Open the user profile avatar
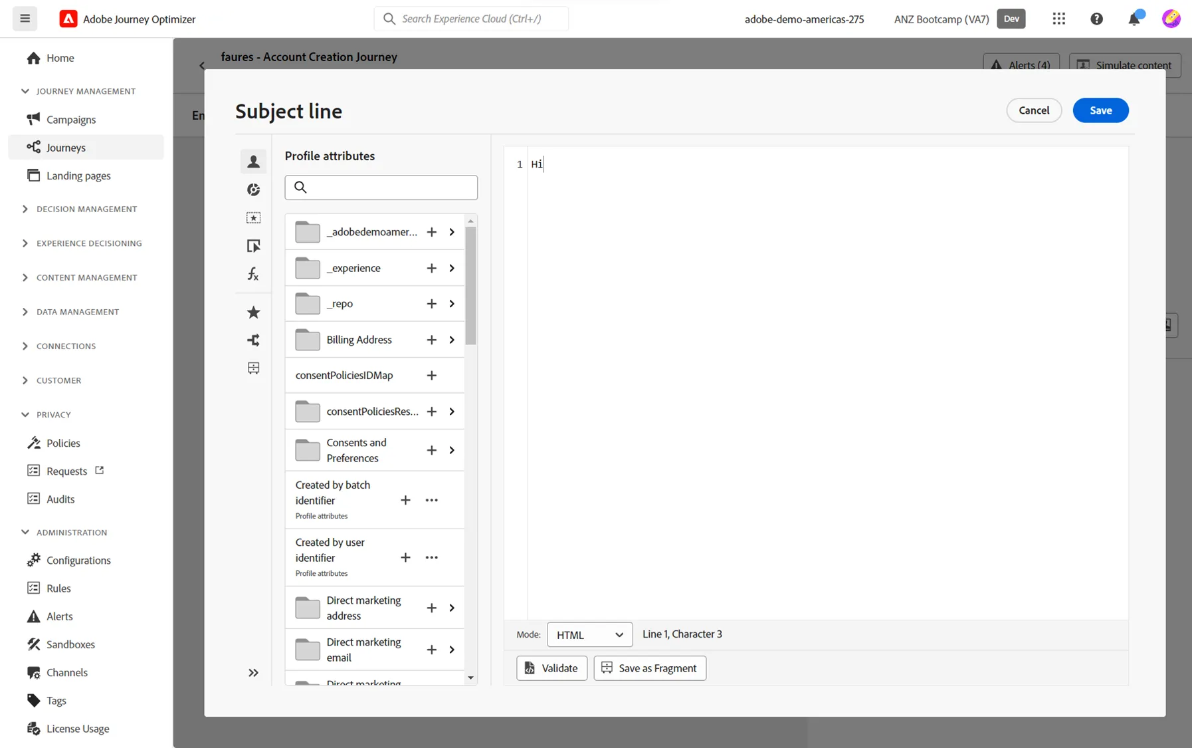The width and height of the screenshot is (1192, 748). point(1171,19)
